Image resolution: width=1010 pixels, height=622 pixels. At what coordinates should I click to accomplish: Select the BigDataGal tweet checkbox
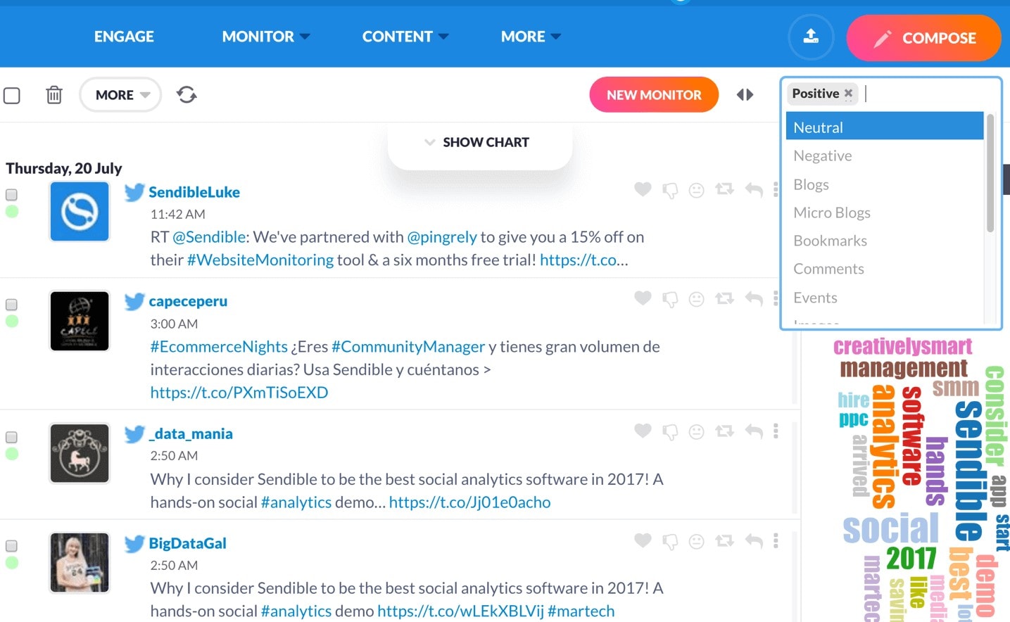coord(11,546)
